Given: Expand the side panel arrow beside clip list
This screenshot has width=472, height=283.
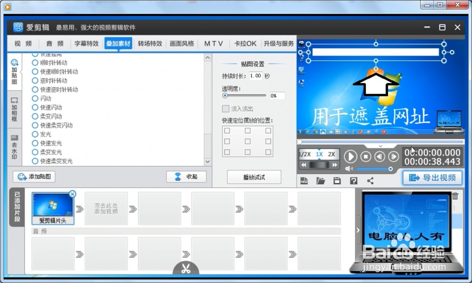Looking at the screenshot, I should click(358, 230).
